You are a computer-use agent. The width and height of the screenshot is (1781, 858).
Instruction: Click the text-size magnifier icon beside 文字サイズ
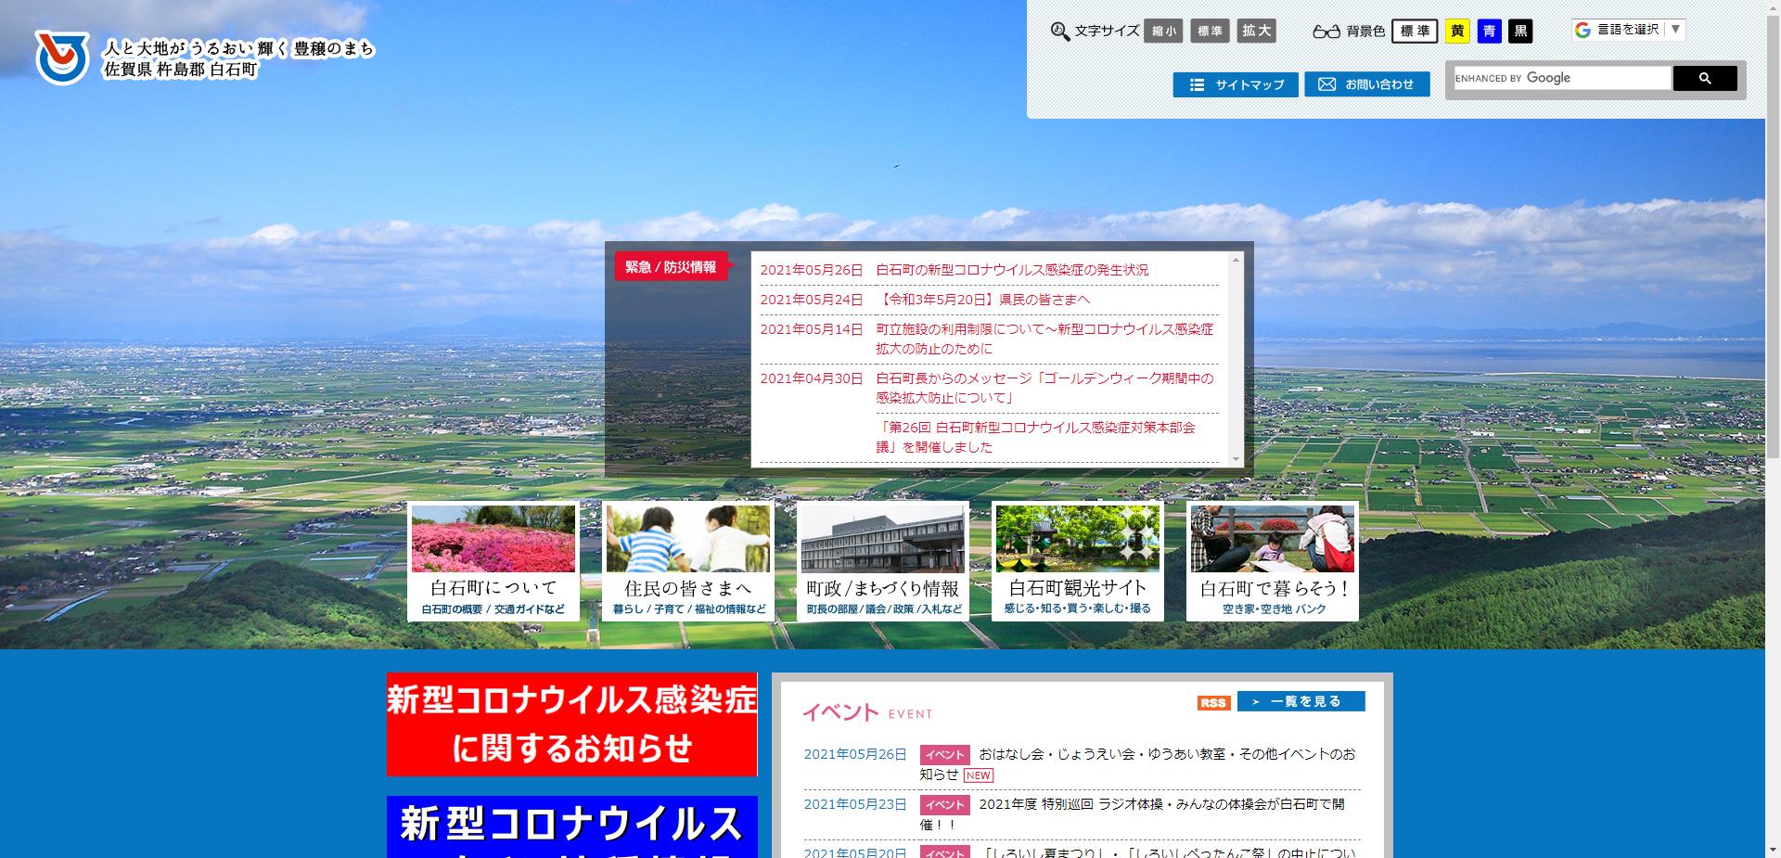pyautogui.click(x=1062, y=29)
